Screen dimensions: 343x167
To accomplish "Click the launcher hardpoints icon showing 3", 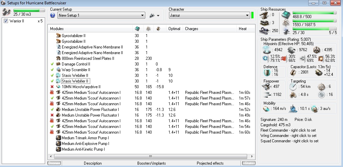I will [x=264, y=23].
